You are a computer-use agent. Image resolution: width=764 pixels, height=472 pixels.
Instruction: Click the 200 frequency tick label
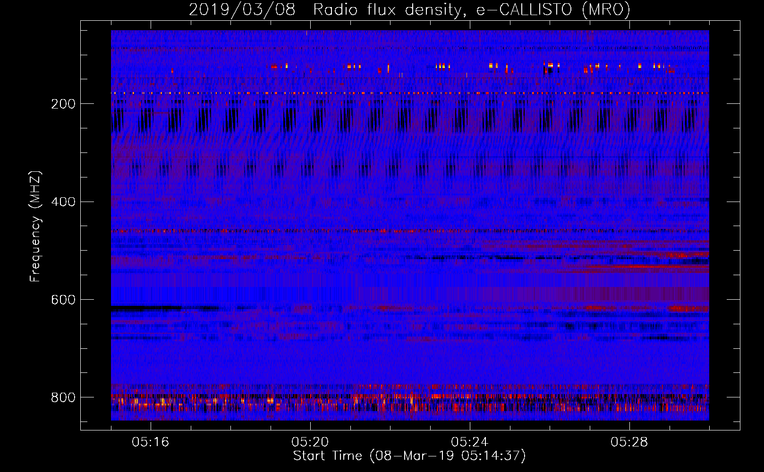coord(63,104)
